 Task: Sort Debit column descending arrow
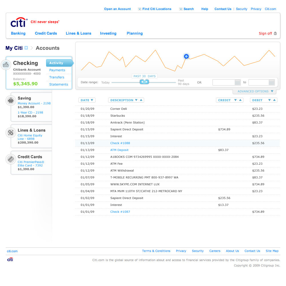[269, 100]
